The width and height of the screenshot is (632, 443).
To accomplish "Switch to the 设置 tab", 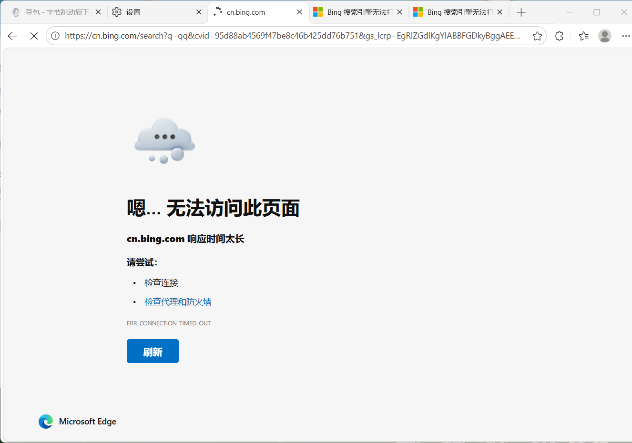I will 157,12.
